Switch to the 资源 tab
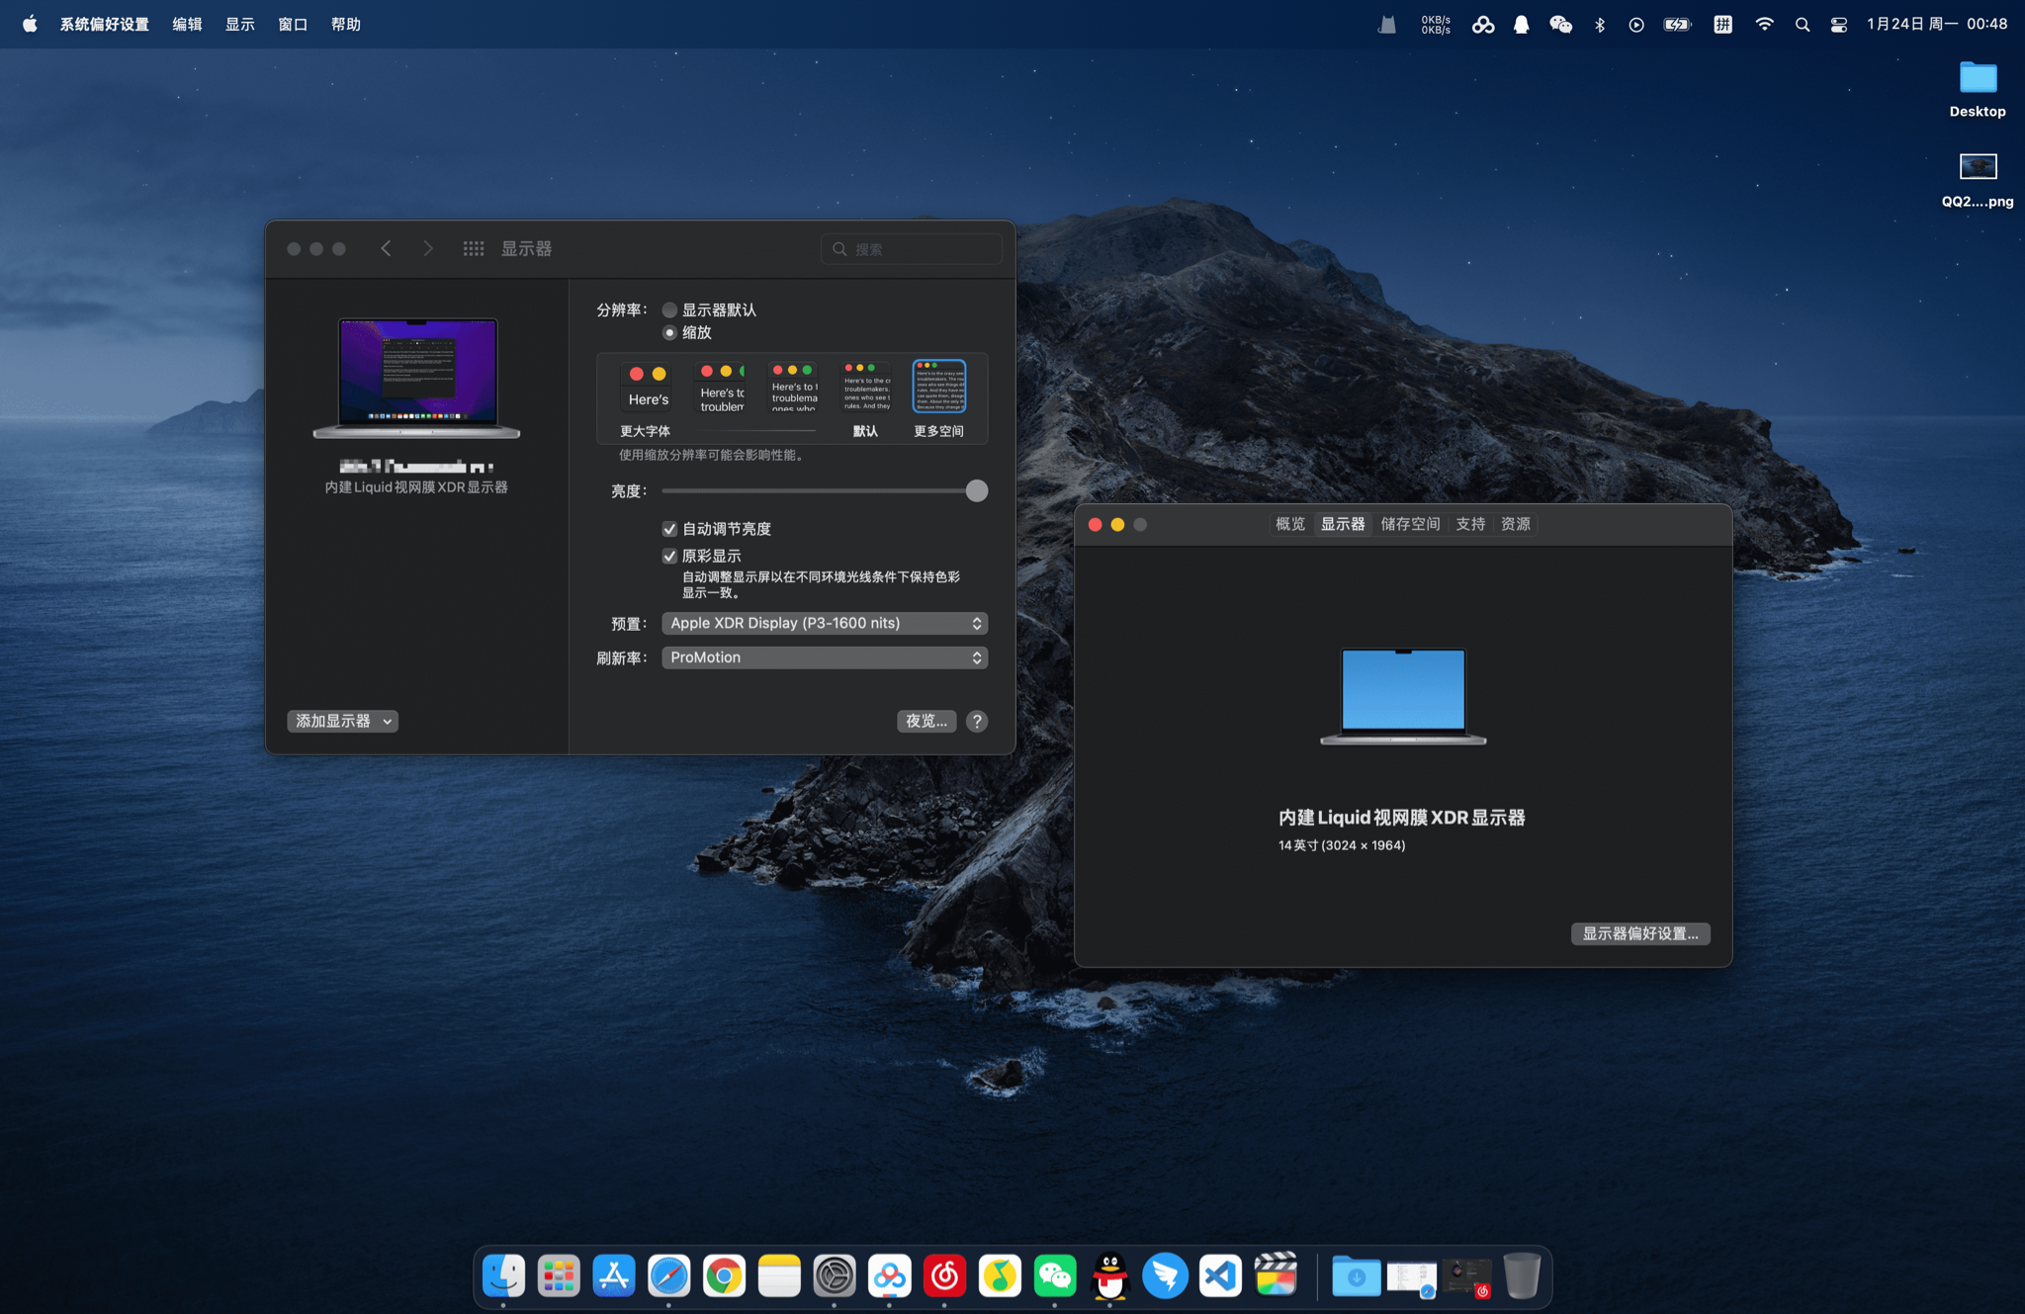Image resolution: width=2025 pixels, height=1314 pixels. pyautogui.click(x=1516, y=525)
